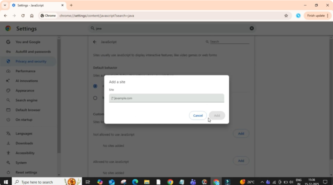Click Add for Not allowed to use JavaScript

pyautogui.click(x=241, y=133)
